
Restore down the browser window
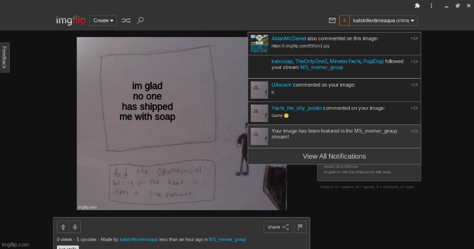tap(458, 6)
